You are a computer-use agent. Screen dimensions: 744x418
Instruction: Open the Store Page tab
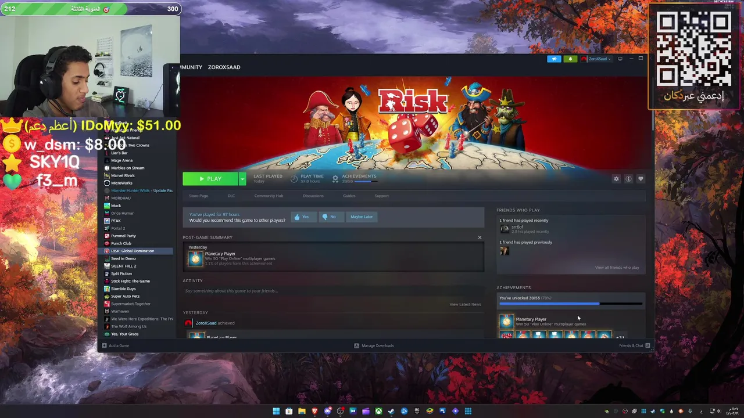pyautogui.click(x=198, y=196)
